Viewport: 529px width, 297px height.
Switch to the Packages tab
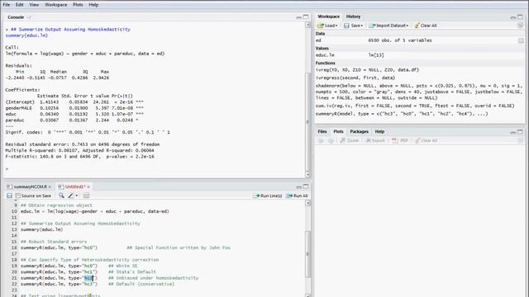click(359, 132)
